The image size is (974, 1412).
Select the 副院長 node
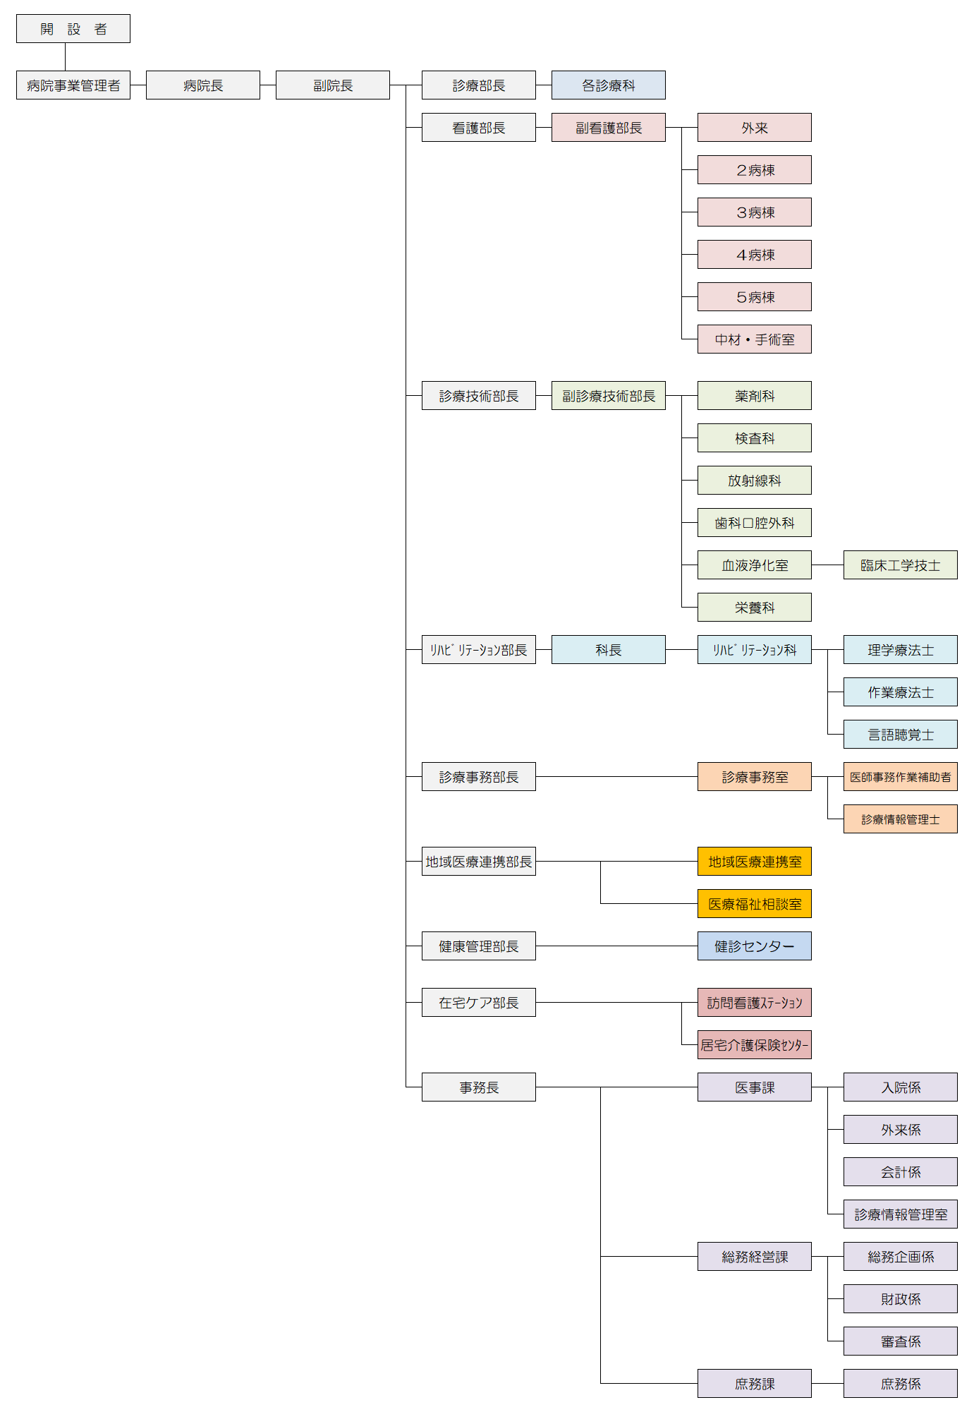tap(333, 85)
